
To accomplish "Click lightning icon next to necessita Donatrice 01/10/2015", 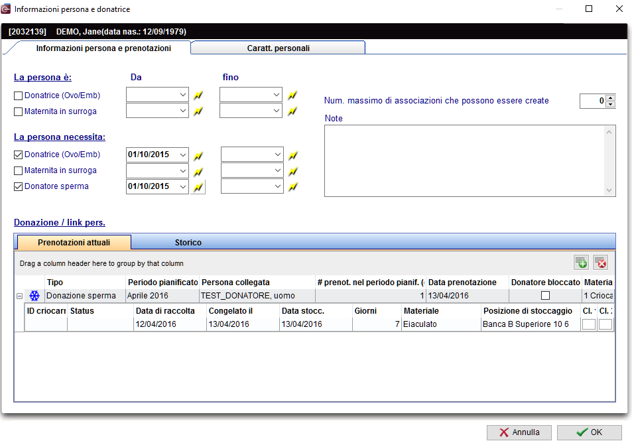I will pyautogui.click(x=198, y=155).
